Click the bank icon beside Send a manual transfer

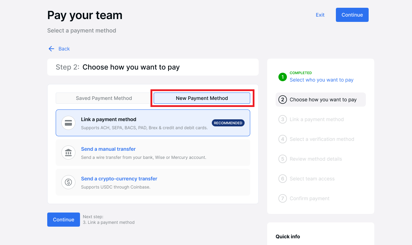coord(68,153)
